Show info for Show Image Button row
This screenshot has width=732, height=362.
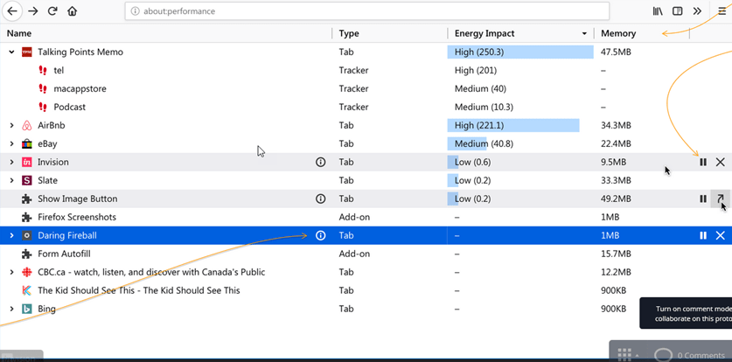(x=320, y=198)
